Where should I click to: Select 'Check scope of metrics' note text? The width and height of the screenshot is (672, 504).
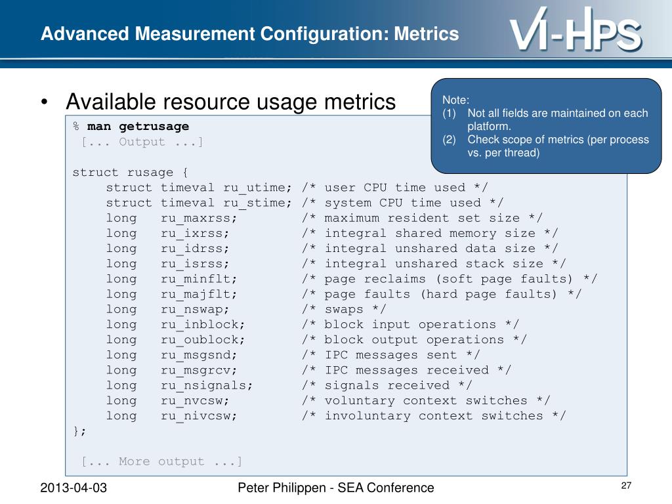[x=558, y=146]
